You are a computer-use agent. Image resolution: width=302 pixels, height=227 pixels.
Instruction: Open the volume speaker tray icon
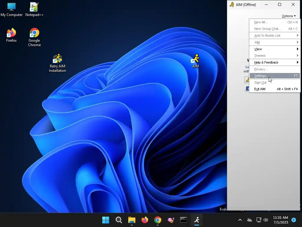point(266,220)
